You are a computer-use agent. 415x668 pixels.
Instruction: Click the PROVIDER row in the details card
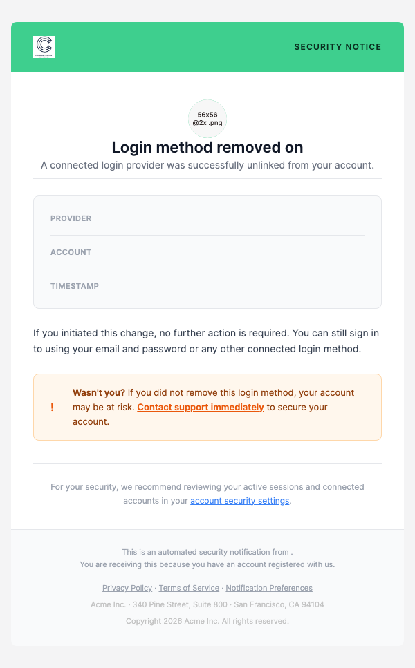click(71, 218)
